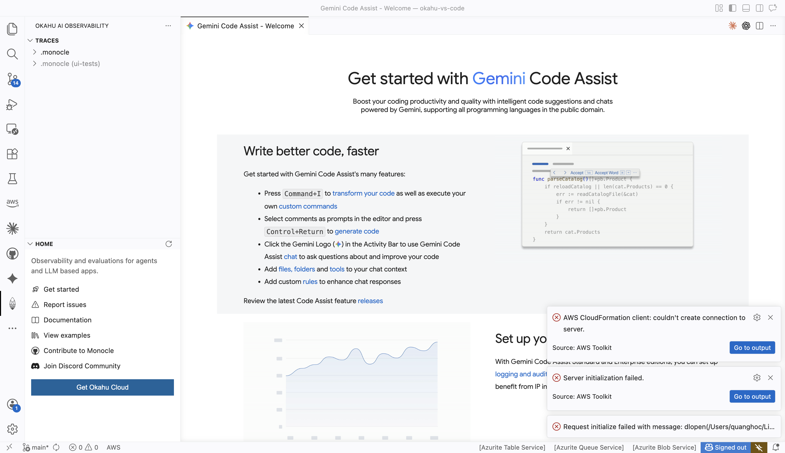Screen dimensions: 785x453
Task: Open editor more actions ellipsis
Action: (x=773, y=26)
